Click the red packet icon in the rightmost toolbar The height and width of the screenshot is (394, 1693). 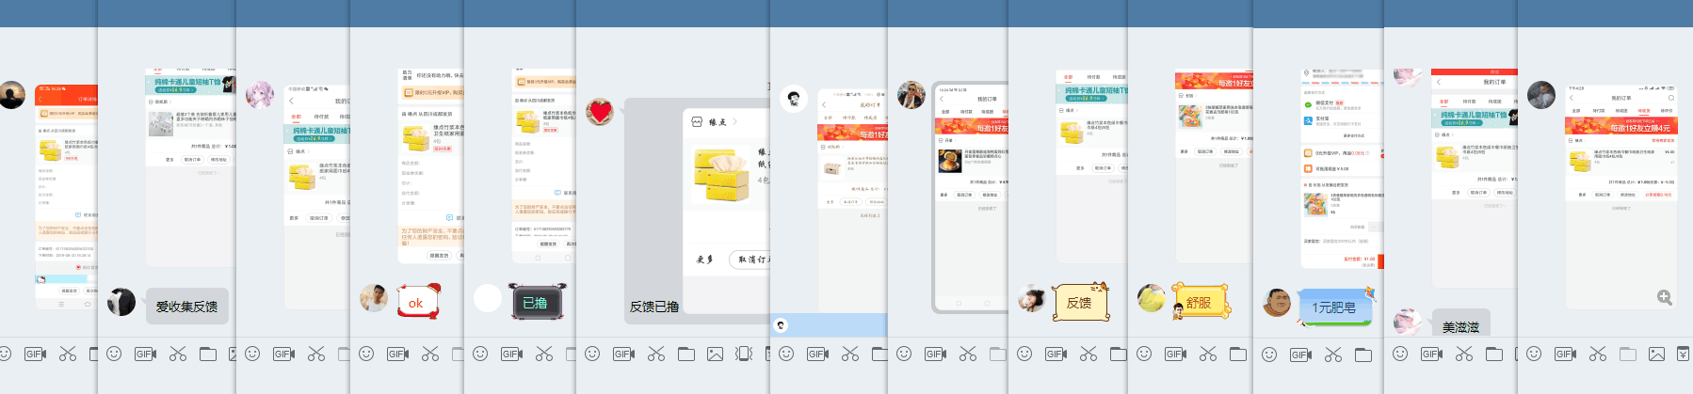(x=1683, y=354)
